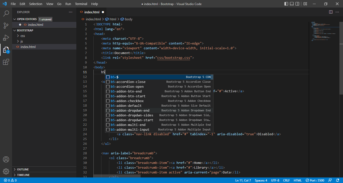Toggle primary side bar layout icon

(x=286, y=4)
